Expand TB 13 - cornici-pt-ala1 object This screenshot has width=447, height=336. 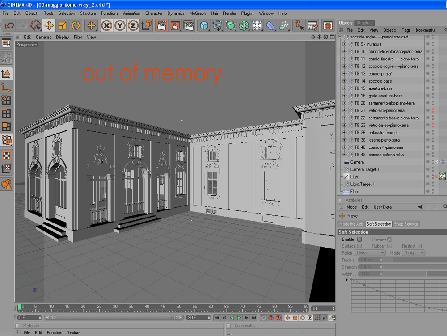(x=344, y=74)
